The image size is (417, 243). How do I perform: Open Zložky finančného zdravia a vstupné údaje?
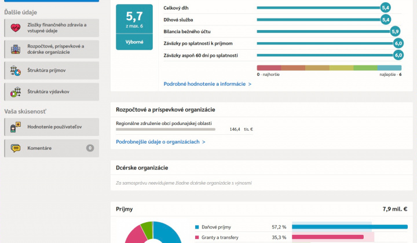click(x=57, y=28)
